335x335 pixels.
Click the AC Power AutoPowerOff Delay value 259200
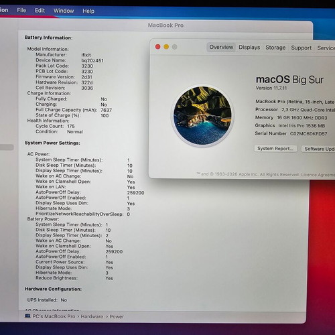(x=135, y=193)
